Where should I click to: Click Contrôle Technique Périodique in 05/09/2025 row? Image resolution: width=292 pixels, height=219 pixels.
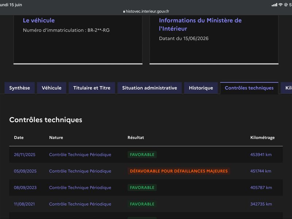[80, 171]
